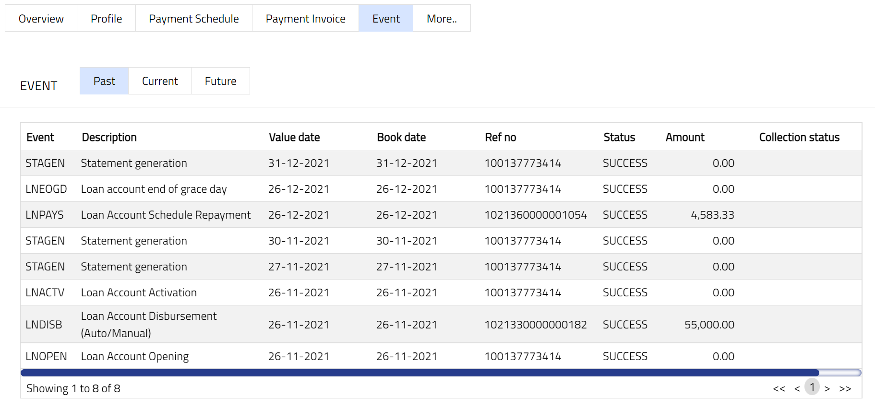Switch to the Profile tab
875x409 pixels.
tap(106, 19)
